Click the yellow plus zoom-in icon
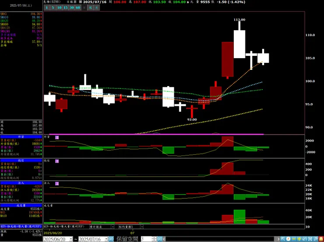Screen dimensions: 324x242 299,239
